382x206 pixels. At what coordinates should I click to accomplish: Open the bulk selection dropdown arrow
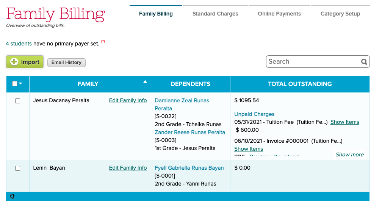click(x=21, y=84)
